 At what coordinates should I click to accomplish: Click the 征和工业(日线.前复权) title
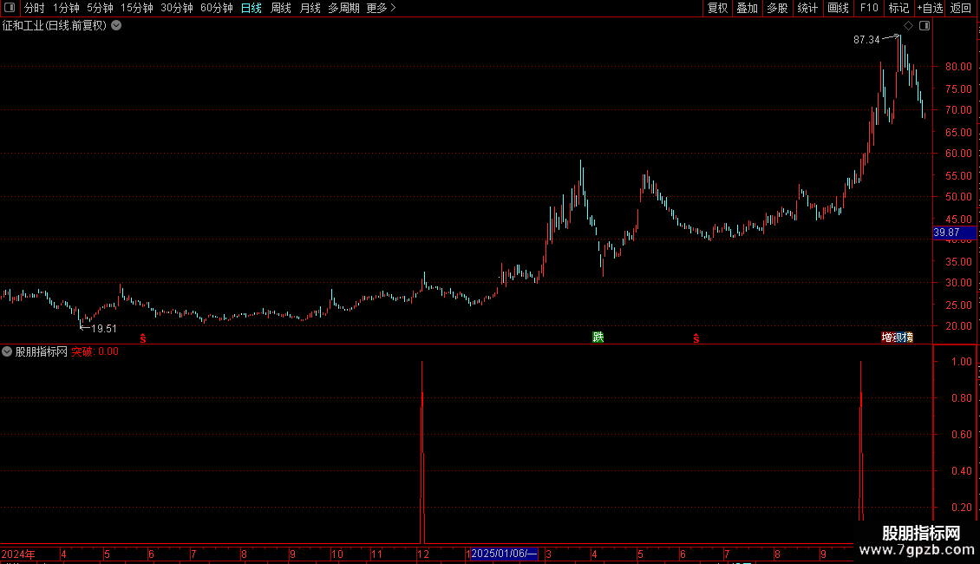tap(55, 26)
